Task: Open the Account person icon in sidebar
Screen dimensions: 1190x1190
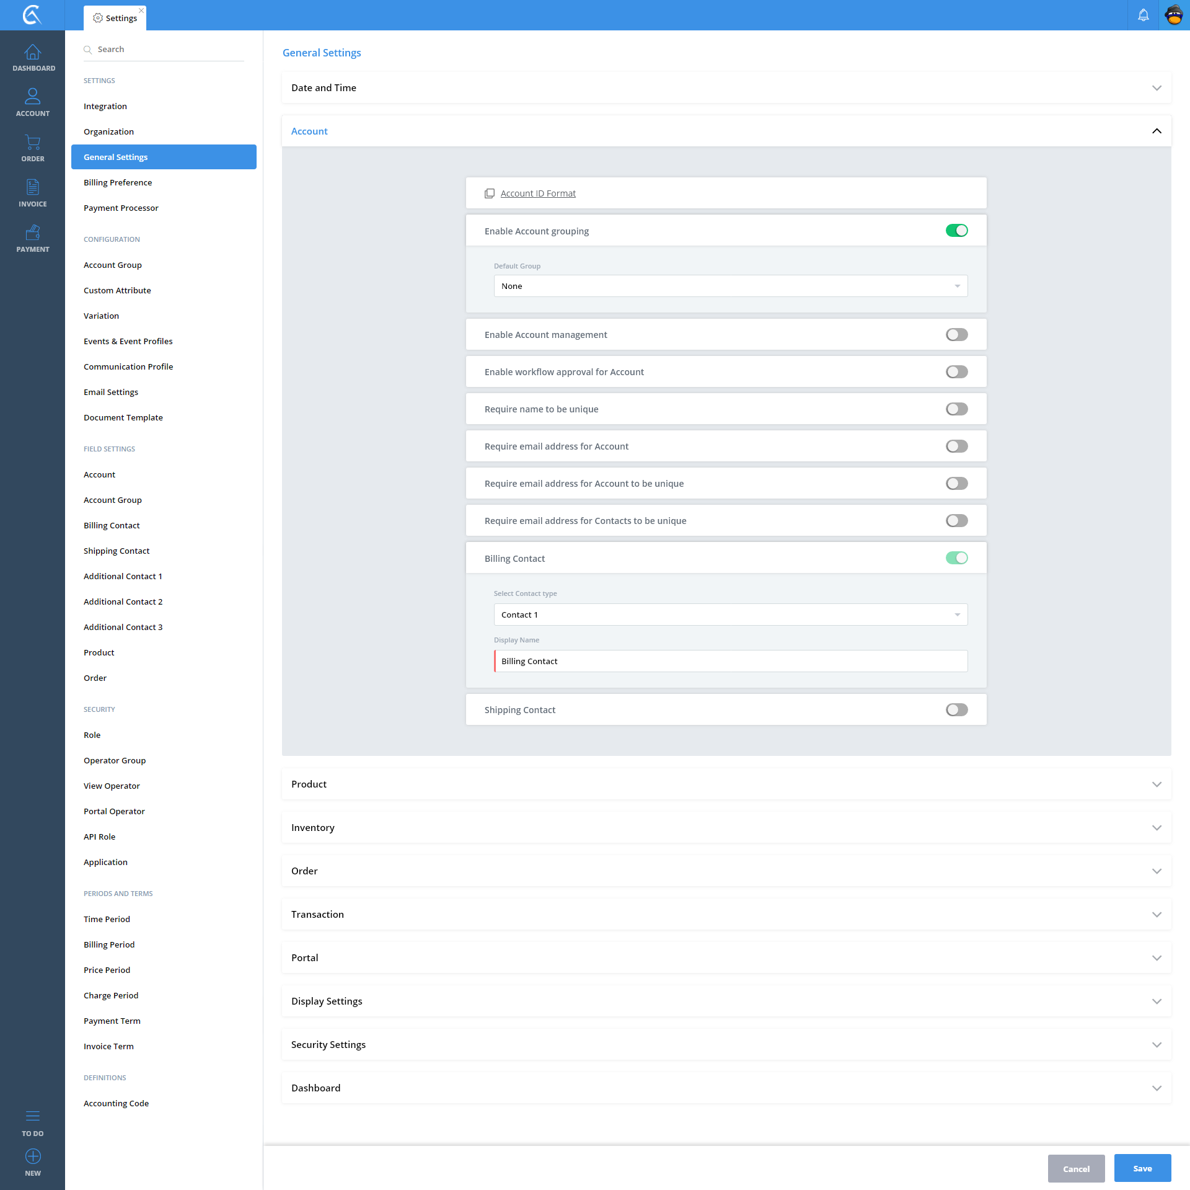Action: [32, 97]
